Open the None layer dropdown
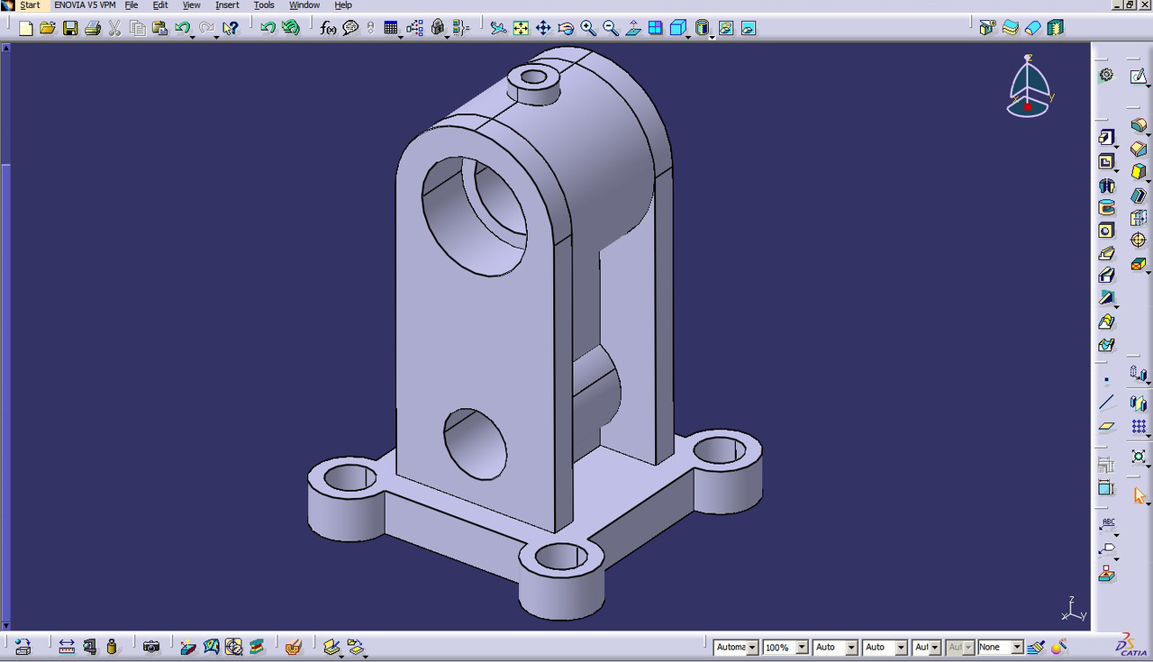1153x662 pixels. click(1017, 648)
